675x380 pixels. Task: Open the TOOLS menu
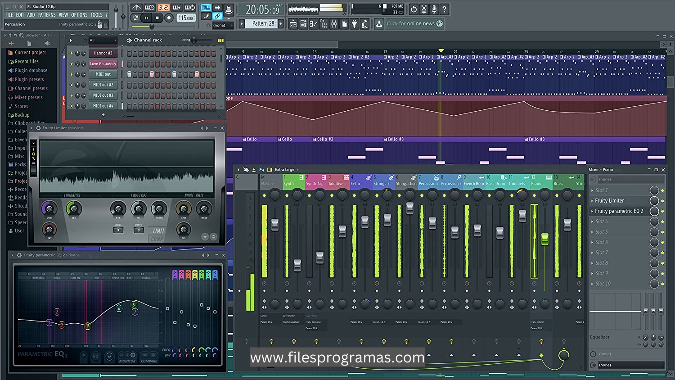96,15
